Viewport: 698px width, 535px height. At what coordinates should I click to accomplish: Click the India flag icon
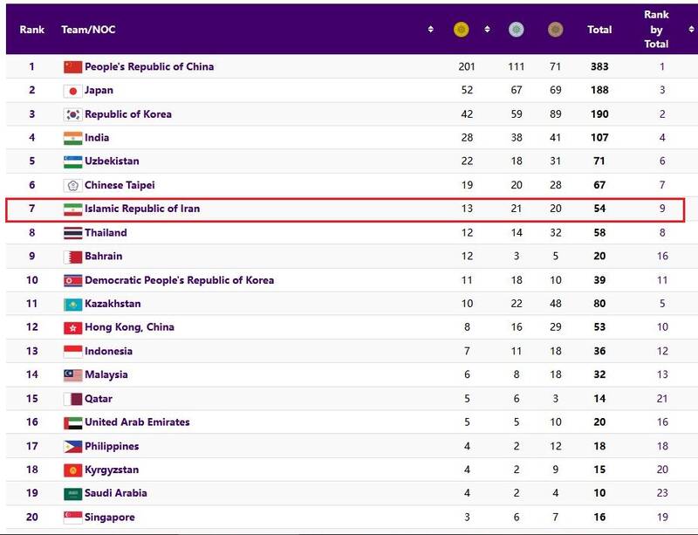point(72,138)
